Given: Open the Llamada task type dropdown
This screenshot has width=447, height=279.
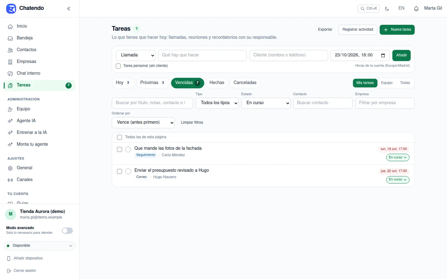Looking at the screenshot, I should tap(136, 55).
